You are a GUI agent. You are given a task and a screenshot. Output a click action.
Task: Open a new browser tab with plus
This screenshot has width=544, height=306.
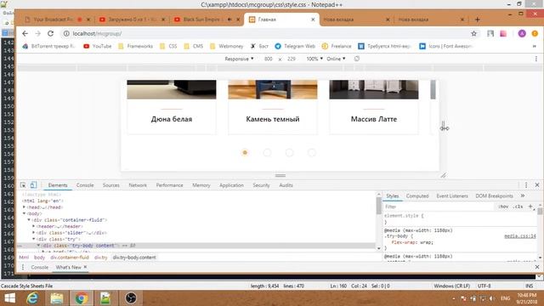478,20
